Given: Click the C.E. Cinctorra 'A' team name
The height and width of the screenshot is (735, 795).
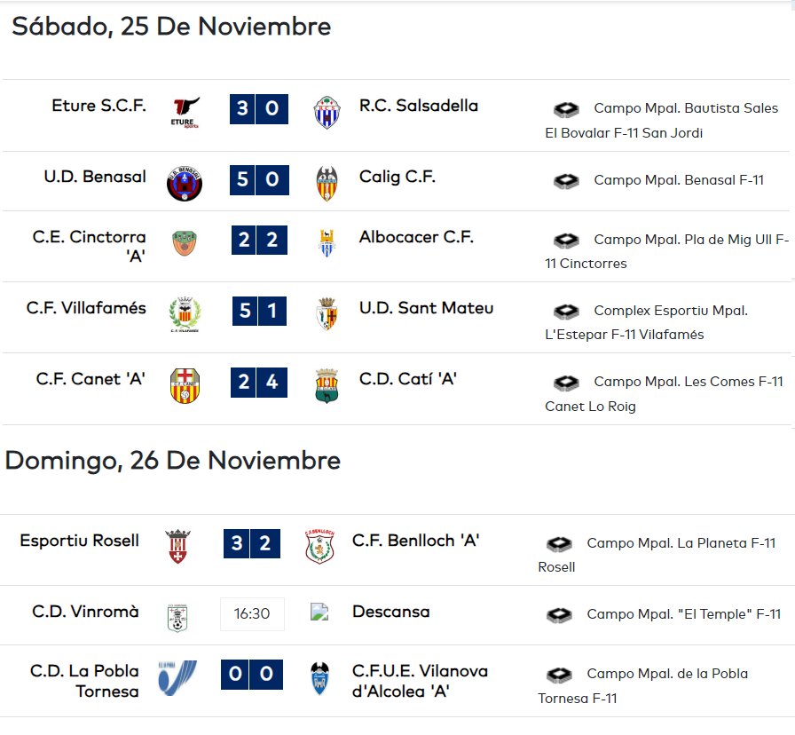Looking at the screenshot, I should coord(90,246).
